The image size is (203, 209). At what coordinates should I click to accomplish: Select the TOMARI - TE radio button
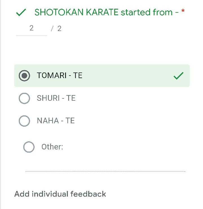tap(24, 76)
